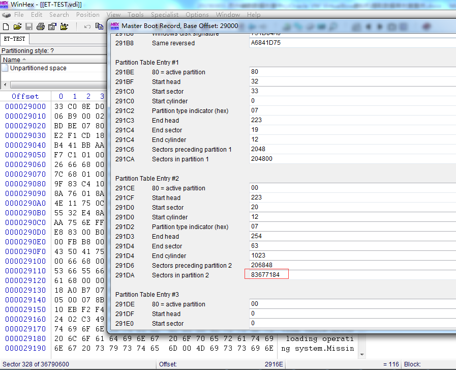Click the directory browser horizontal scrollbar track
The height and width of the screenshot is (370, 456).
pyautogui.click(x=58, y=84)
